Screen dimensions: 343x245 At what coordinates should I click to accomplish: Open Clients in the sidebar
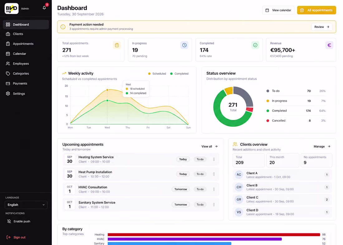pos(26,34)
